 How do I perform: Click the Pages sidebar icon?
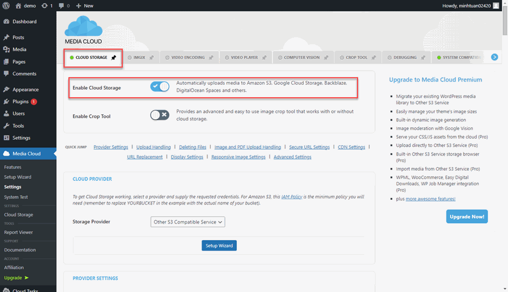tap(6, 62)
